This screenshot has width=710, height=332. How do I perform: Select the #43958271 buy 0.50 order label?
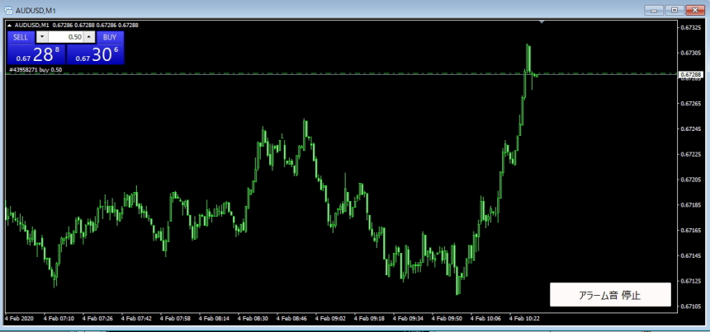tap(35, 70)
